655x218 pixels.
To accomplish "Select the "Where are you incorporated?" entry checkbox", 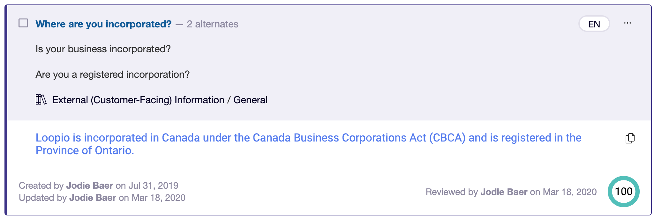I will 23,23.
